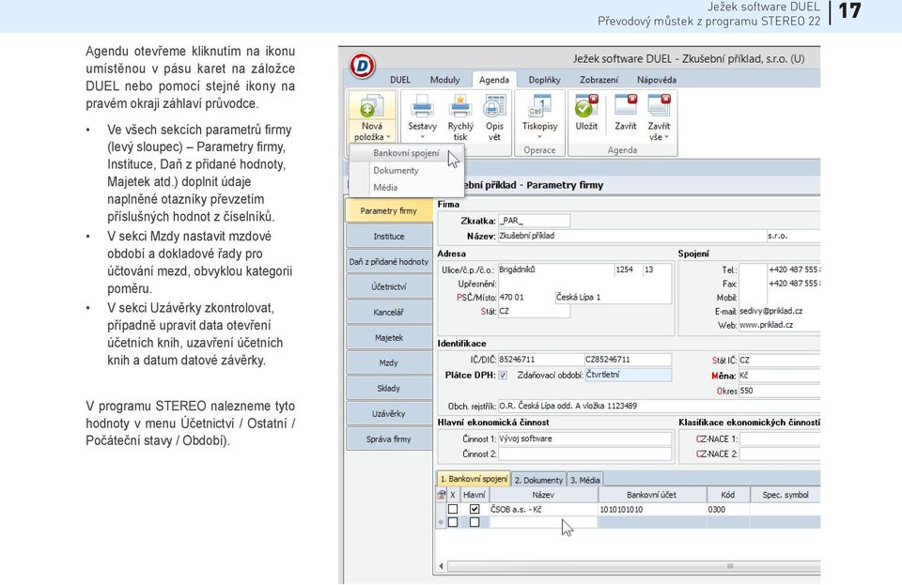Click the Kód column header
The image size is (902, 585).
[x=727, y=495]
